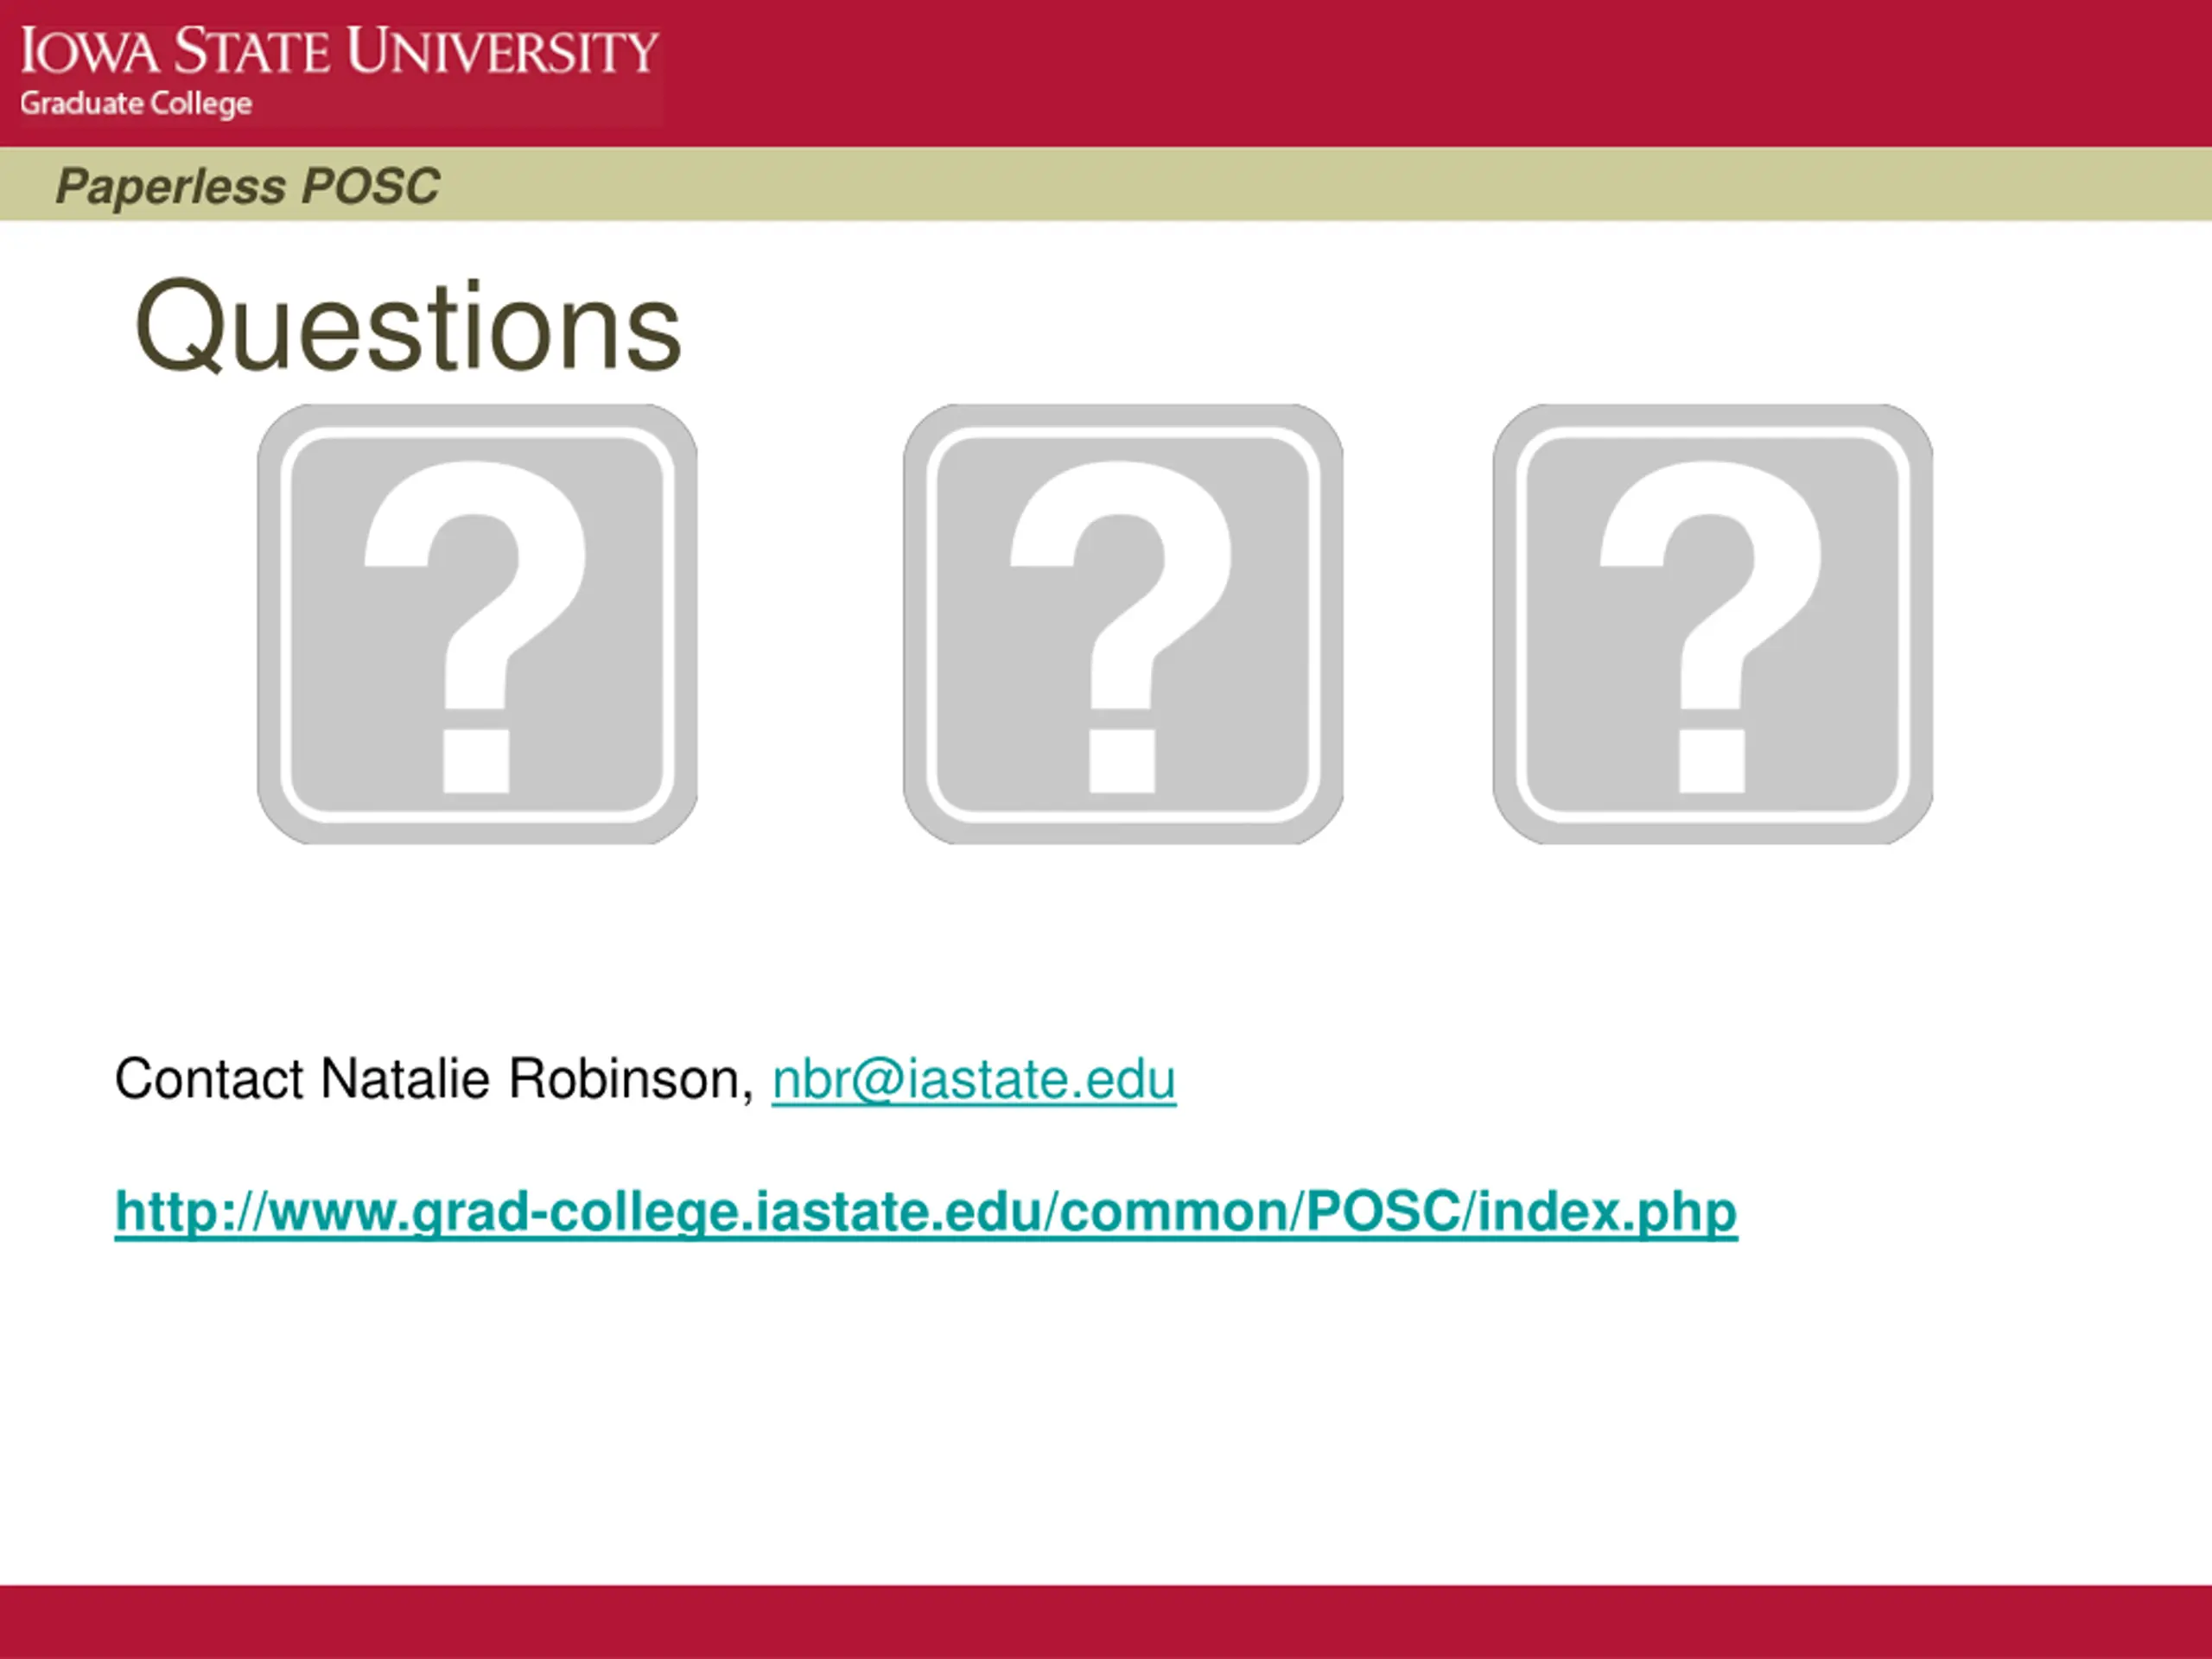Click Graduate College text under the logo
The width and height of the screenshot is (2212, 1659).
136,103
